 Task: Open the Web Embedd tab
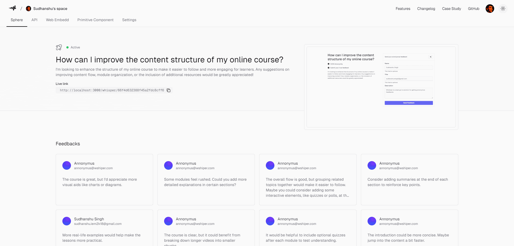pos(57,20)
